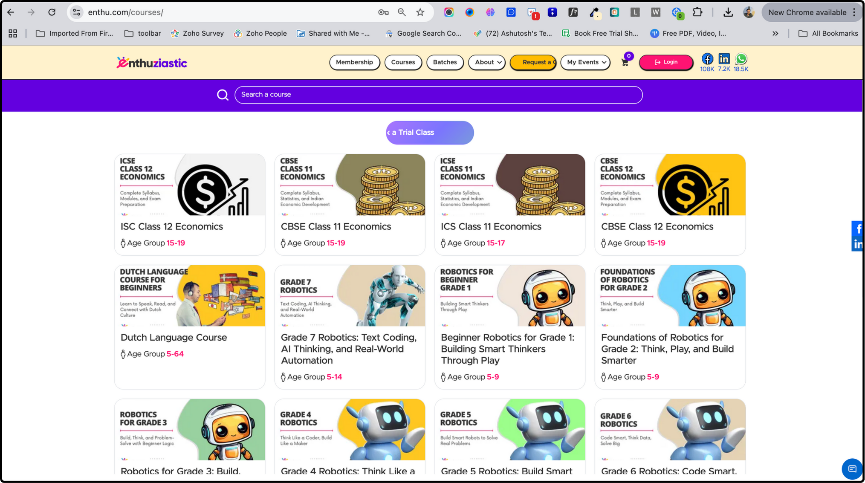Bookmark this page with star icon
The image size is (865, 483).
(420, 12)
